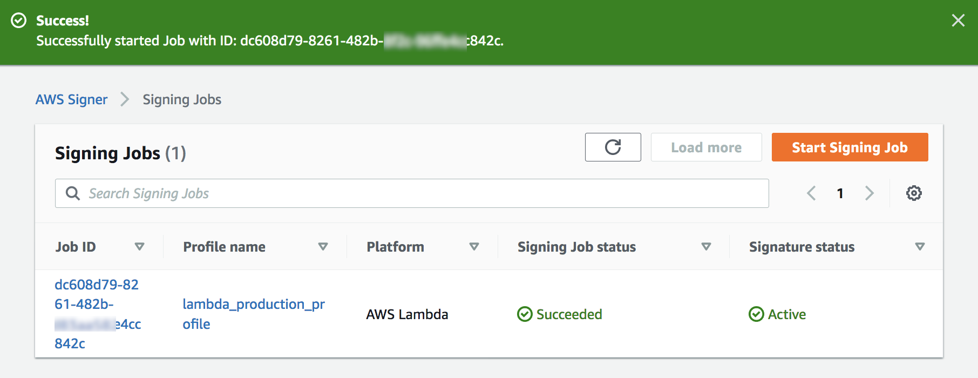Open table preferences gear icon

(x=914, y=193)
